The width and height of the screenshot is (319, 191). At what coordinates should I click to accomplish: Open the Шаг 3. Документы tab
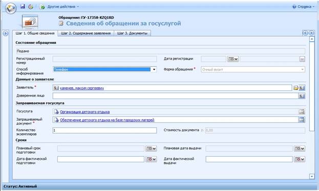[x=132, y=33]
